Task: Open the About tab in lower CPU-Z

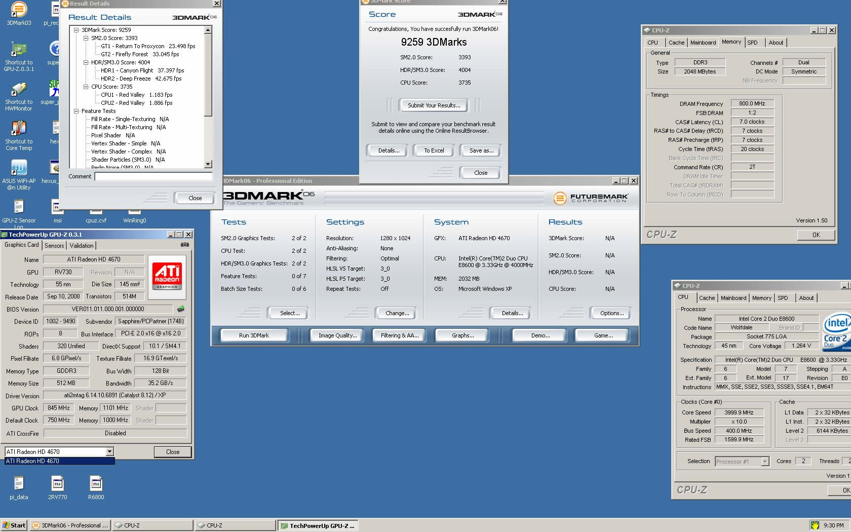Action: pyautogui.click(x=806, y=298)
